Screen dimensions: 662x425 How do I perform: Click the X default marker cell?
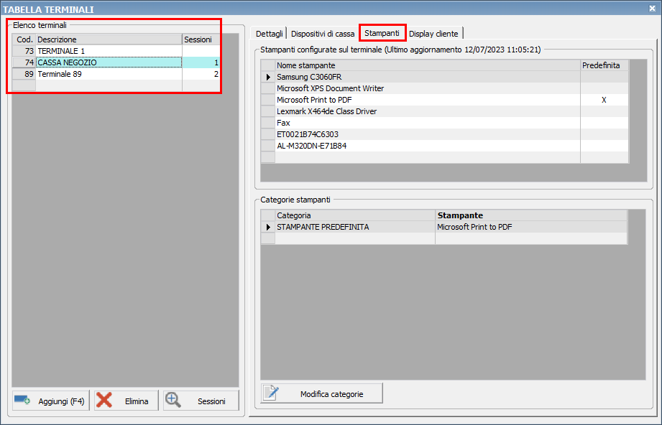pos(604,100)
